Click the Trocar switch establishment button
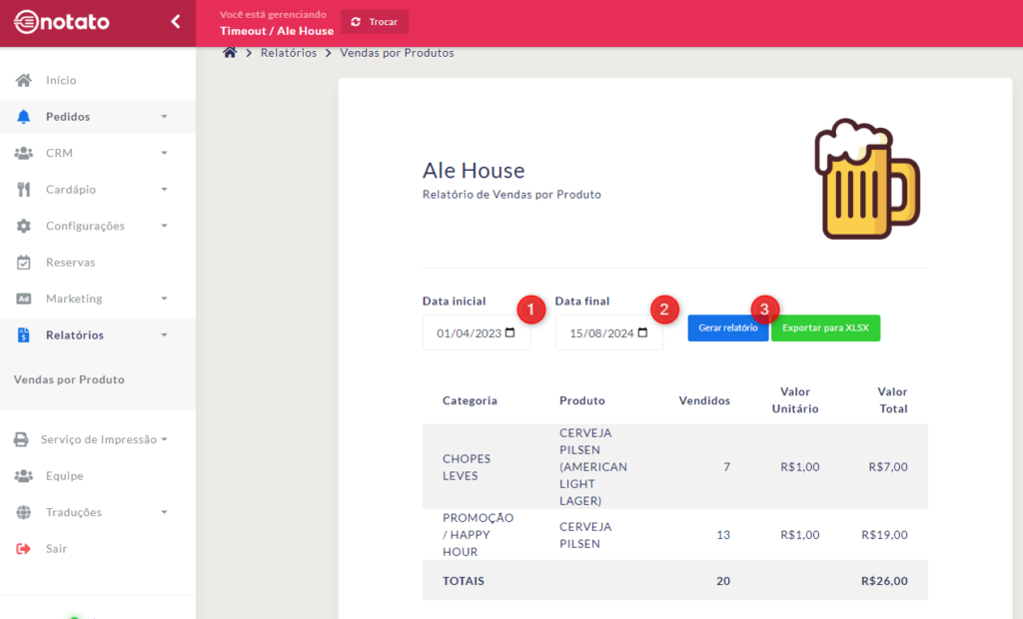Viewport: 1023px width, 619px height. [375, 22]
